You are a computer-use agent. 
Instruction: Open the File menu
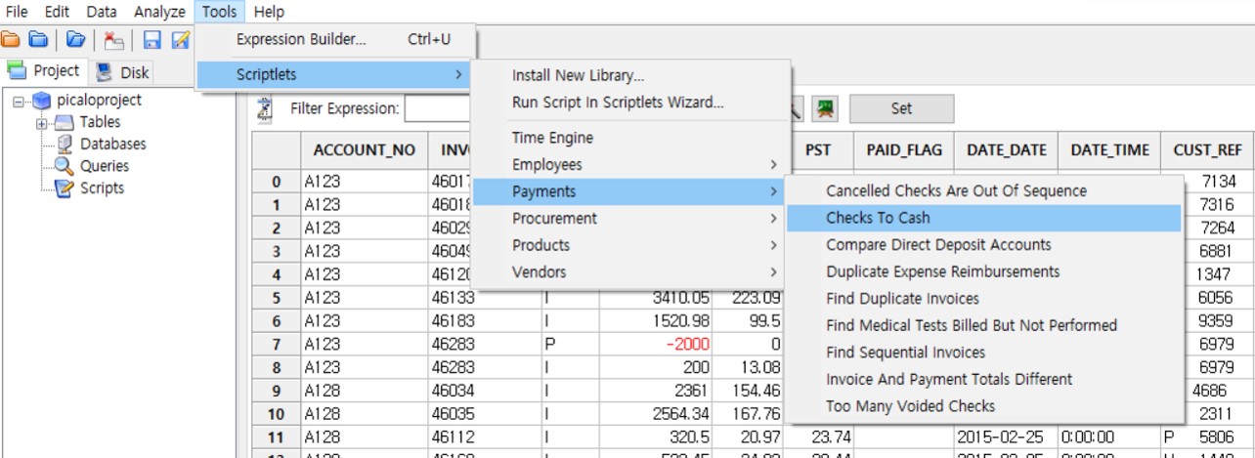(x=17, y=12)
